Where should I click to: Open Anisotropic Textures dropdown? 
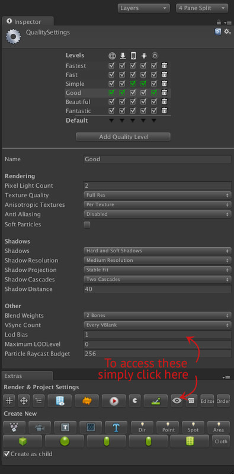point(158,204)
